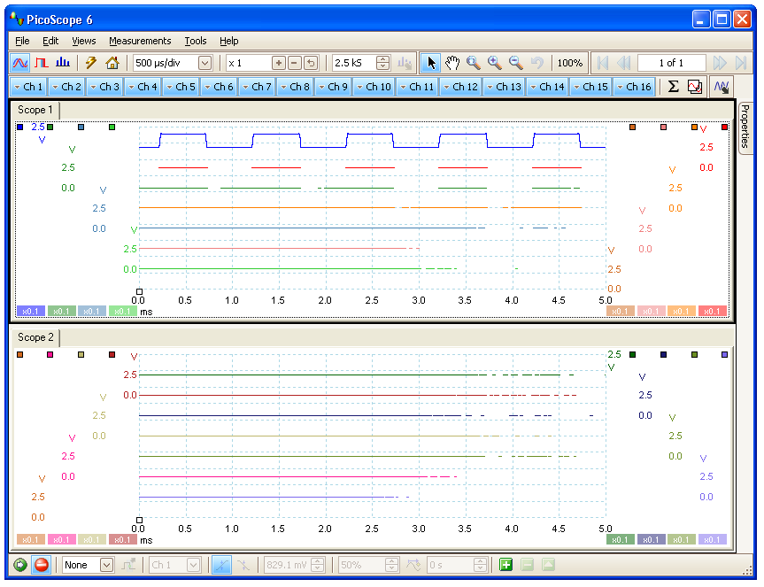
Task: Increase the 2.5 kS sample count spinner
Action: pyautogui.click(x=383, y=59)
